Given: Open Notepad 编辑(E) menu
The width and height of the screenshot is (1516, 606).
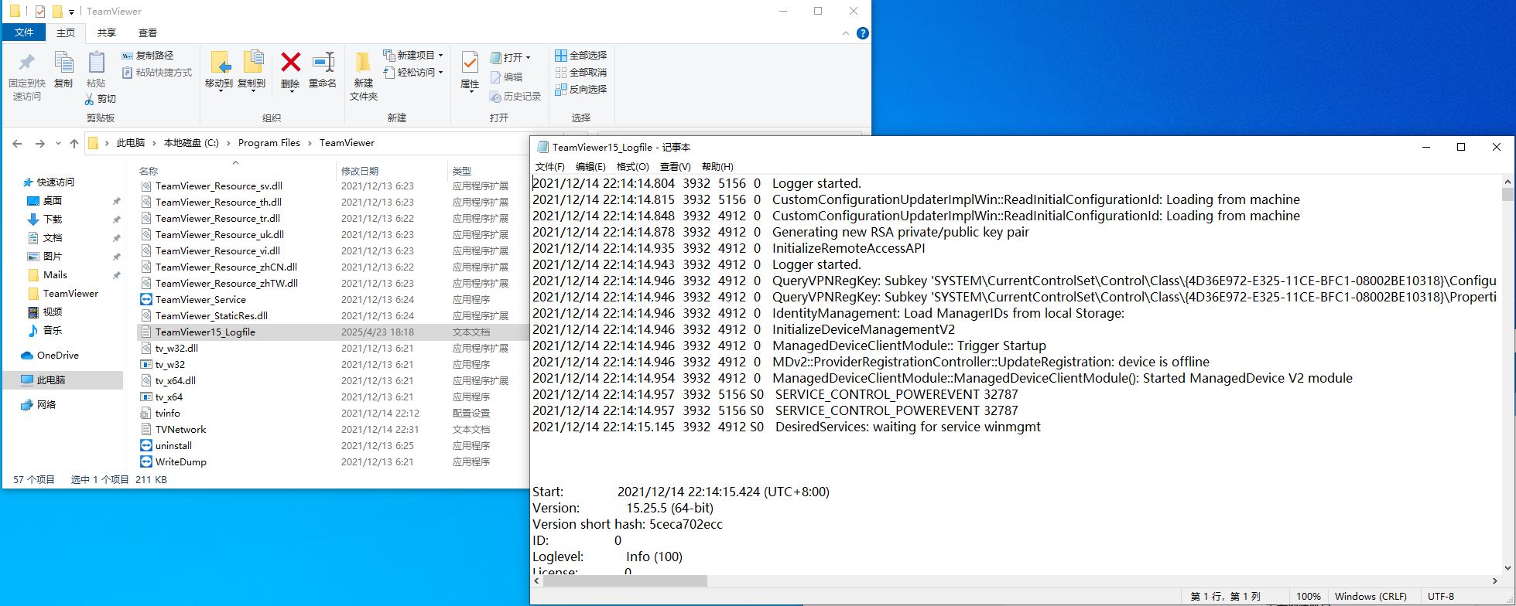Looking at the screenshot, I should point(590,167).
